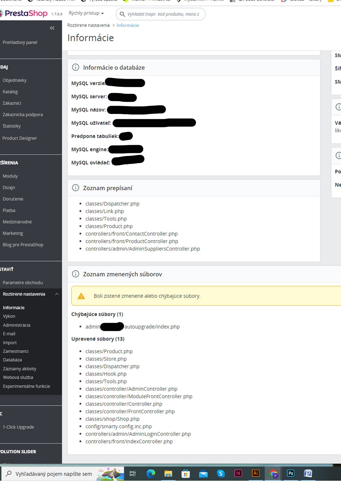Select Import submenu item
341x483 pixels.
[x=10, y=343]
